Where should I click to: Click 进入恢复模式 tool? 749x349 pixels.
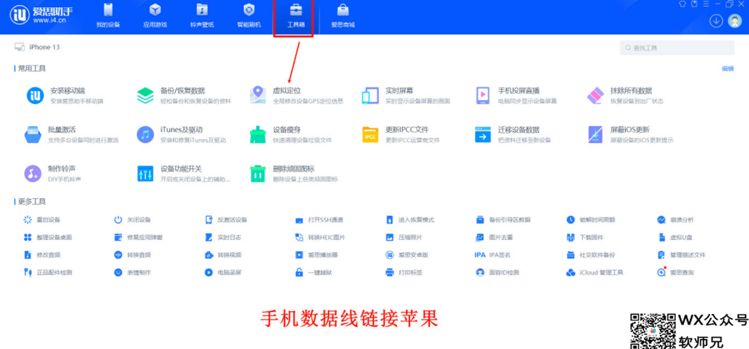[x=410, y=220]
